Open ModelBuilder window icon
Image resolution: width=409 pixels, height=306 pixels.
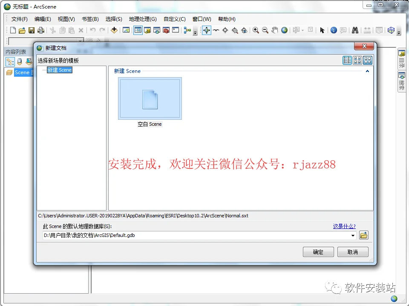click(x=187, y=30)
